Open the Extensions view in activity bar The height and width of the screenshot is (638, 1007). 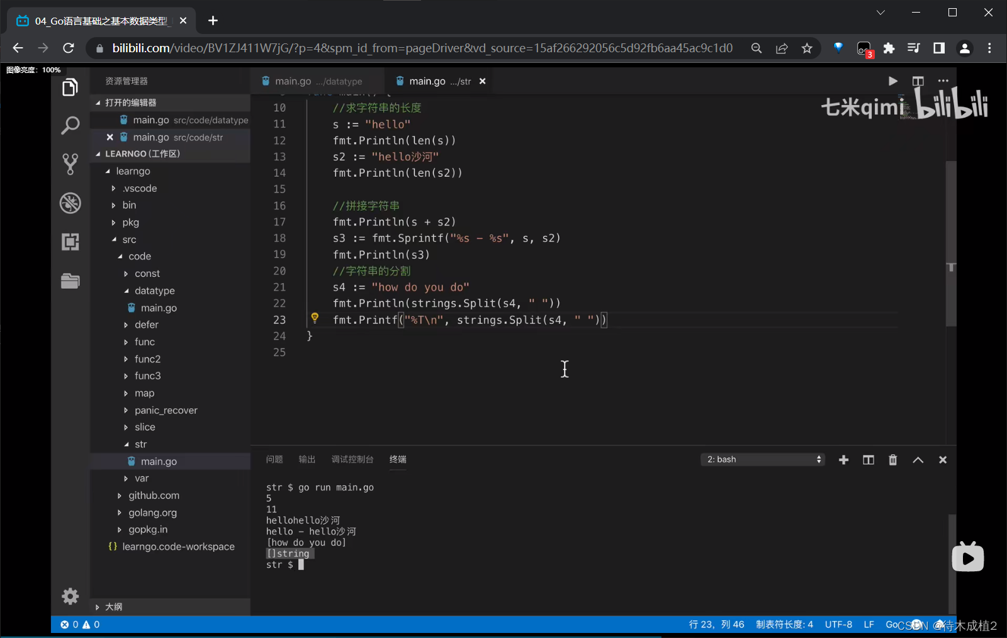click(x=70, y=242)
